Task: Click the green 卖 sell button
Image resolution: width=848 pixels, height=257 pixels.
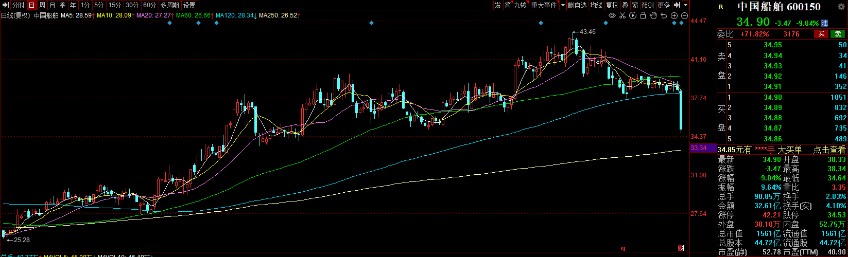Action: tap(838, 34)
